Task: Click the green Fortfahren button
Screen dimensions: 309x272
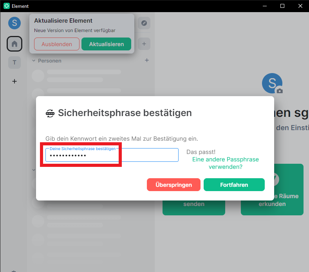Action: 234,185
